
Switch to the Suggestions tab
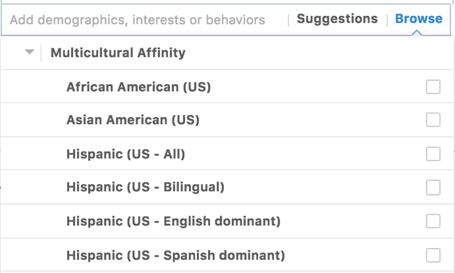[337, 19]
